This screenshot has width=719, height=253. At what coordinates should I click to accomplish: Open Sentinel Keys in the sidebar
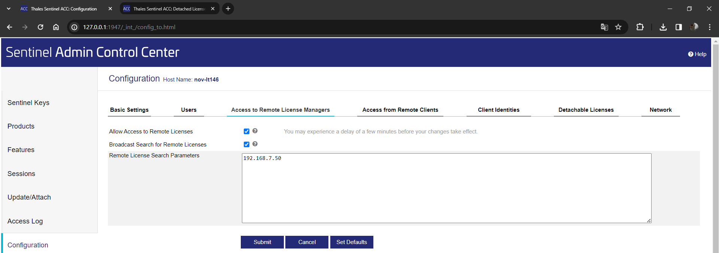[28, 103]
